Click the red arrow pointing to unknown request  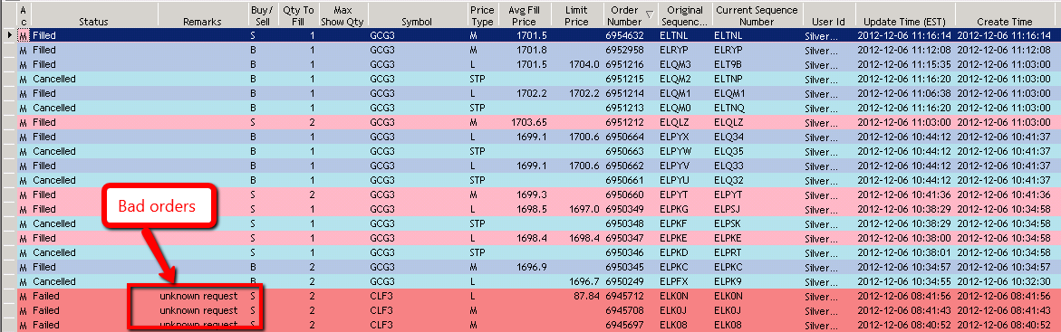point(159,254)
